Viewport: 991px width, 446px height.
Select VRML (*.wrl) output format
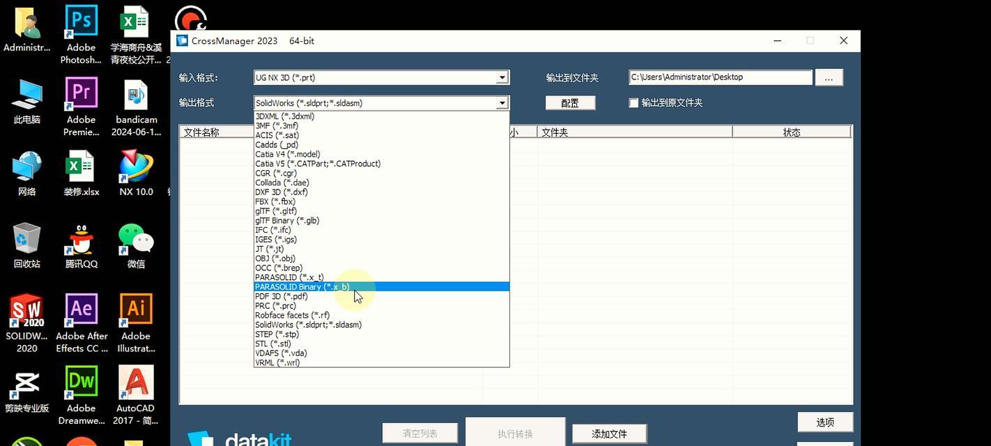[x=381, y=362]
